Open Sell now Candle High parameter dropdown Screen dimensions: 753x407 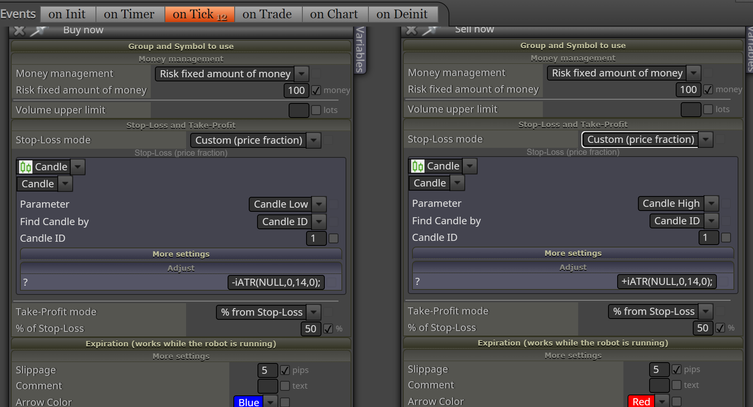(x=678, y=203)
